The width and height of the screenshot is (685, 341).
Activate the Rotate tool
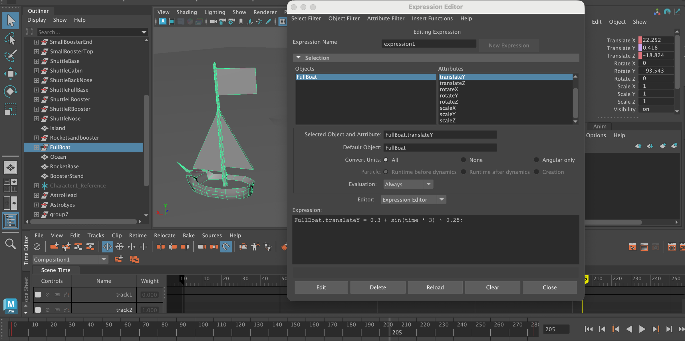(x=10, y=91)
